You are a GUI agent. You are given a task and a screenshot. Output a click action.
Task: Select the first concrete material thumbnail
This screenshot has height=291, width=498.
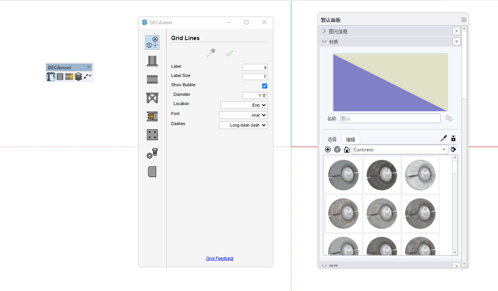tap(343, 175)
